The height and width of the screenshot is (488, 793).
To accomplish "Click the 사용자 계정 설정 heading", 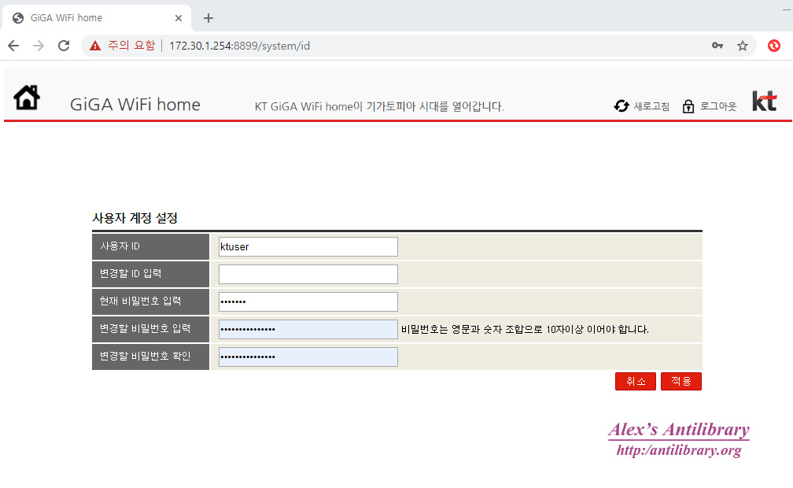I will (x=135, y=218).
